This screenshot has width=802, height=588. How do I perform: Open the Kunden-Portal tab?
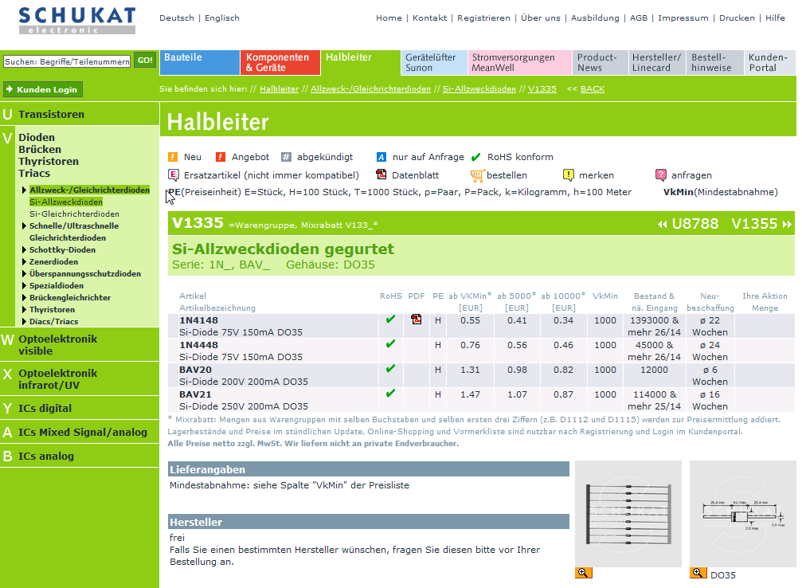tap(770, 62)
